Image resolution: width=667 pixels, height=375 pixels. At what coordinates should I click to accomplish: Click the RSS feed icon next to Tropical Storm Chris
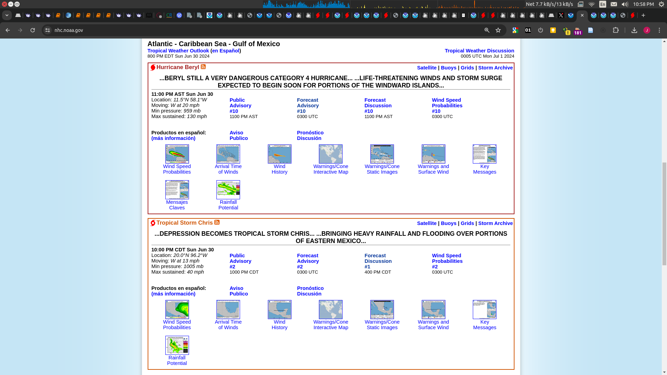[x=217, y=222]
